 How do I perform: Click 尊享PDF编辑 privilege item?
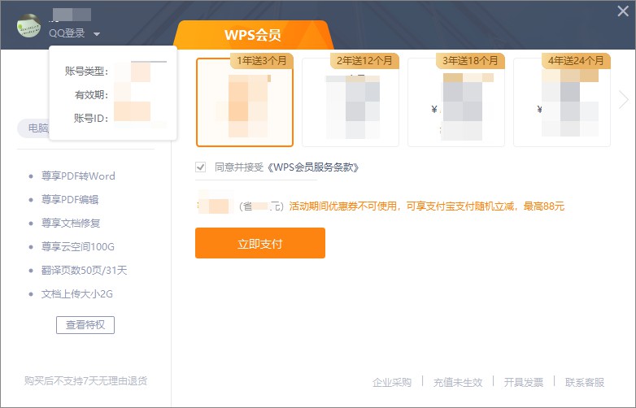[x=70, y=199]
